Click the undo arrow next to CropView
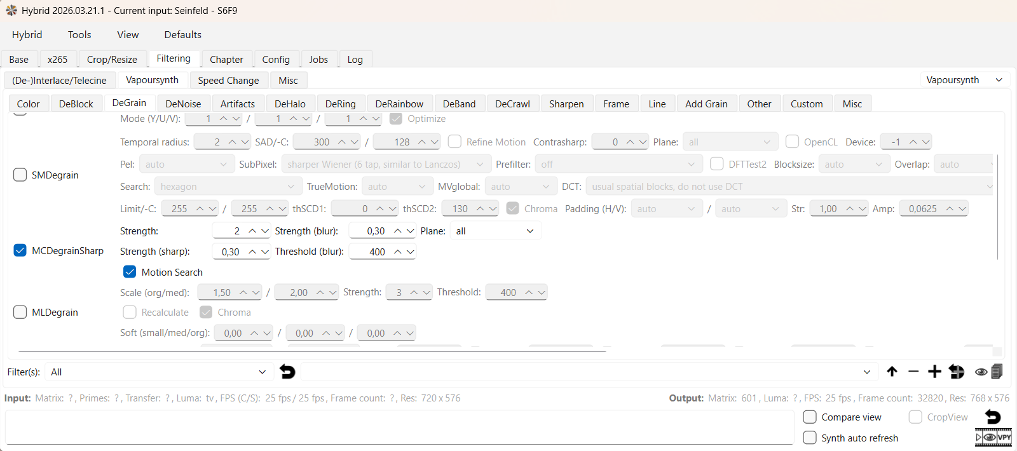This screenshot has width=1017, height=451. pos(993,417)
